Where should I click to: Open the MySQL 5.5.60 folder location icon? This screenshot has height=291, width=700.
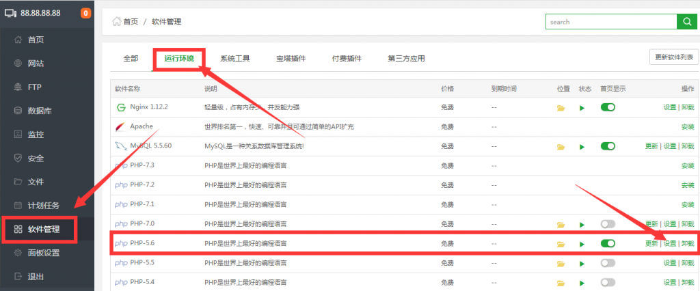click(561, 146)
